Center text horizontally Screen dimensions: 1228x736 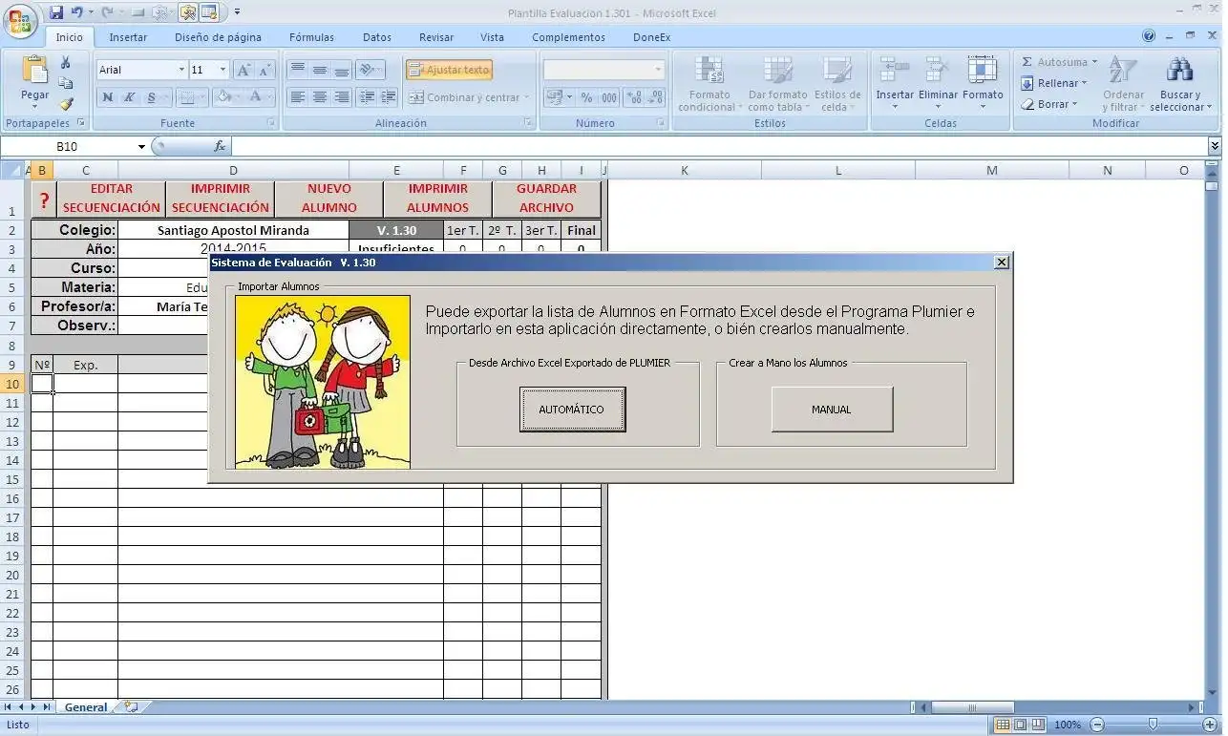coord(319,96)
